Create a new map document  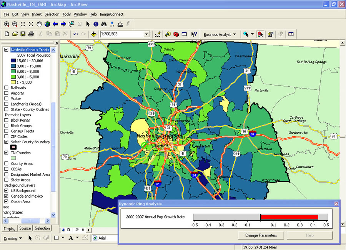[x=7, y=34]
